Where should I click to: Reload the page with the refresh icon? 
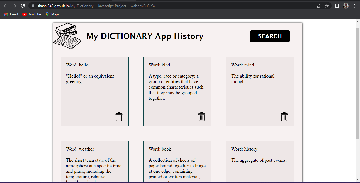pos(23,6)
